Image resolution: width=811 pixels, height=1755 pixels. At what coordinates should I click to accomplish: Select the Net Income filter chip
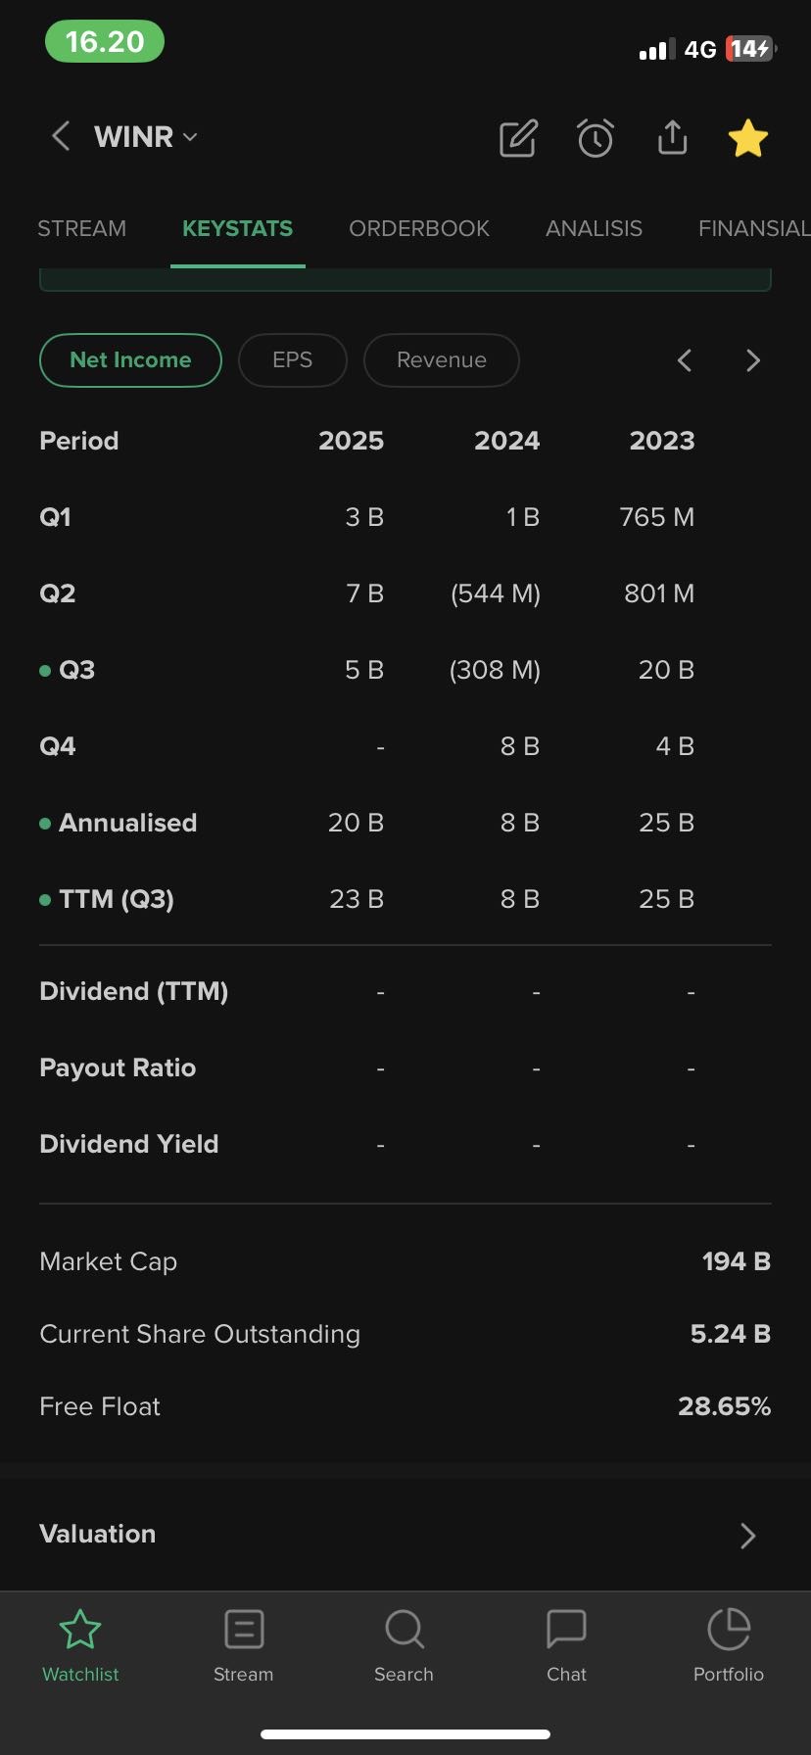coord(130,360)
